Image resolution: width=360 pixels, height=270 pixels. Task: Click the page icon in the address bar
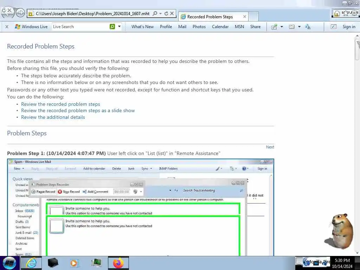tap(31, 14)
